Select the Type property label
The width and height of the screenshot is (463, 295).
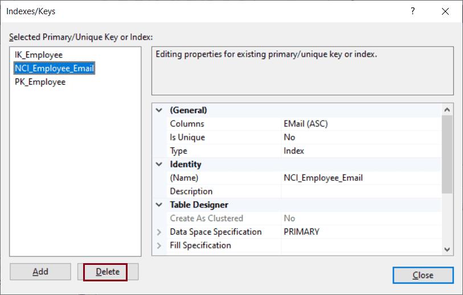(x=178, y=151)
